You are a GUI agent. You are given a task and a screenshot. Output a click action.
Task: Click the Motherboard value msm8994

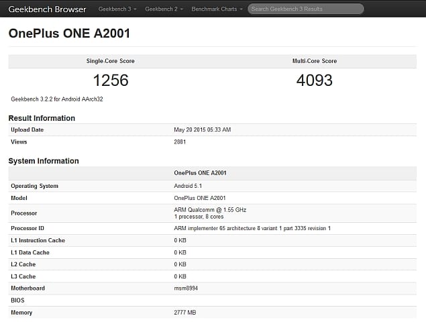[x=185, y=288]
